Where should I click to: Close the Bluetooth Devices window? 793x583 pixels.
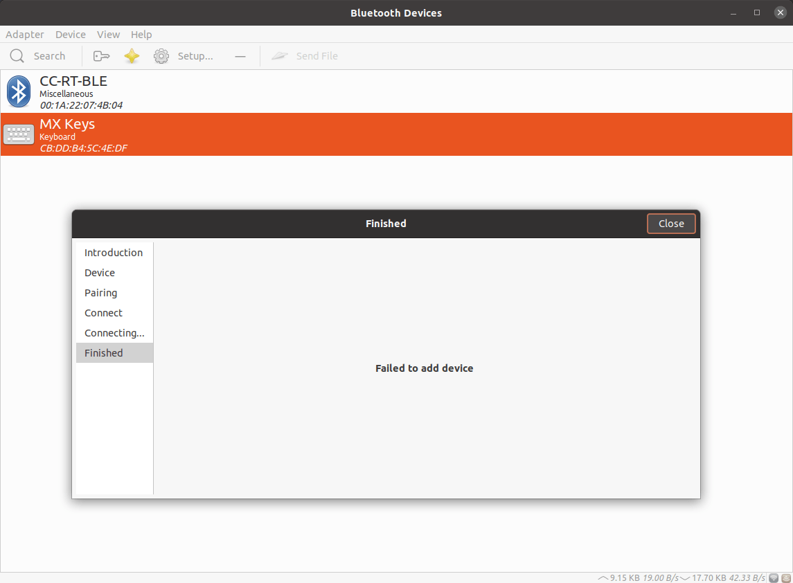[x=781, y=12]
